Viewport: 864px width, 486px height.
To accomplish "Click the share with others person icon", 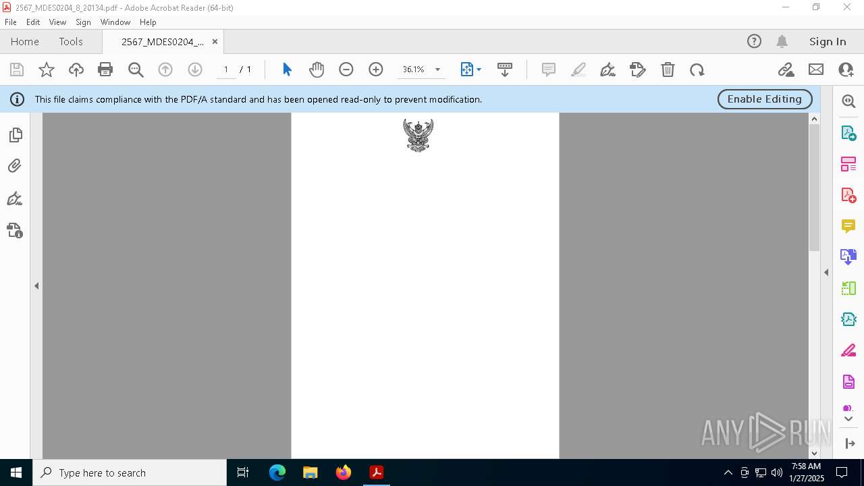I will (846, 70).
